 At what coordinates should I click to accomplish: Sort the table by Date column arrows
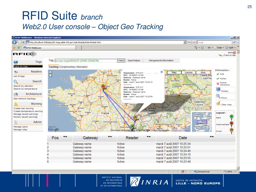click(212, 136)
